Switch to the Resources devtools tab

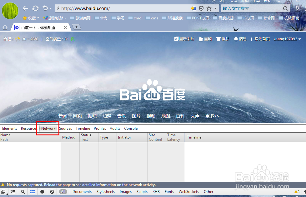(28, 129)
